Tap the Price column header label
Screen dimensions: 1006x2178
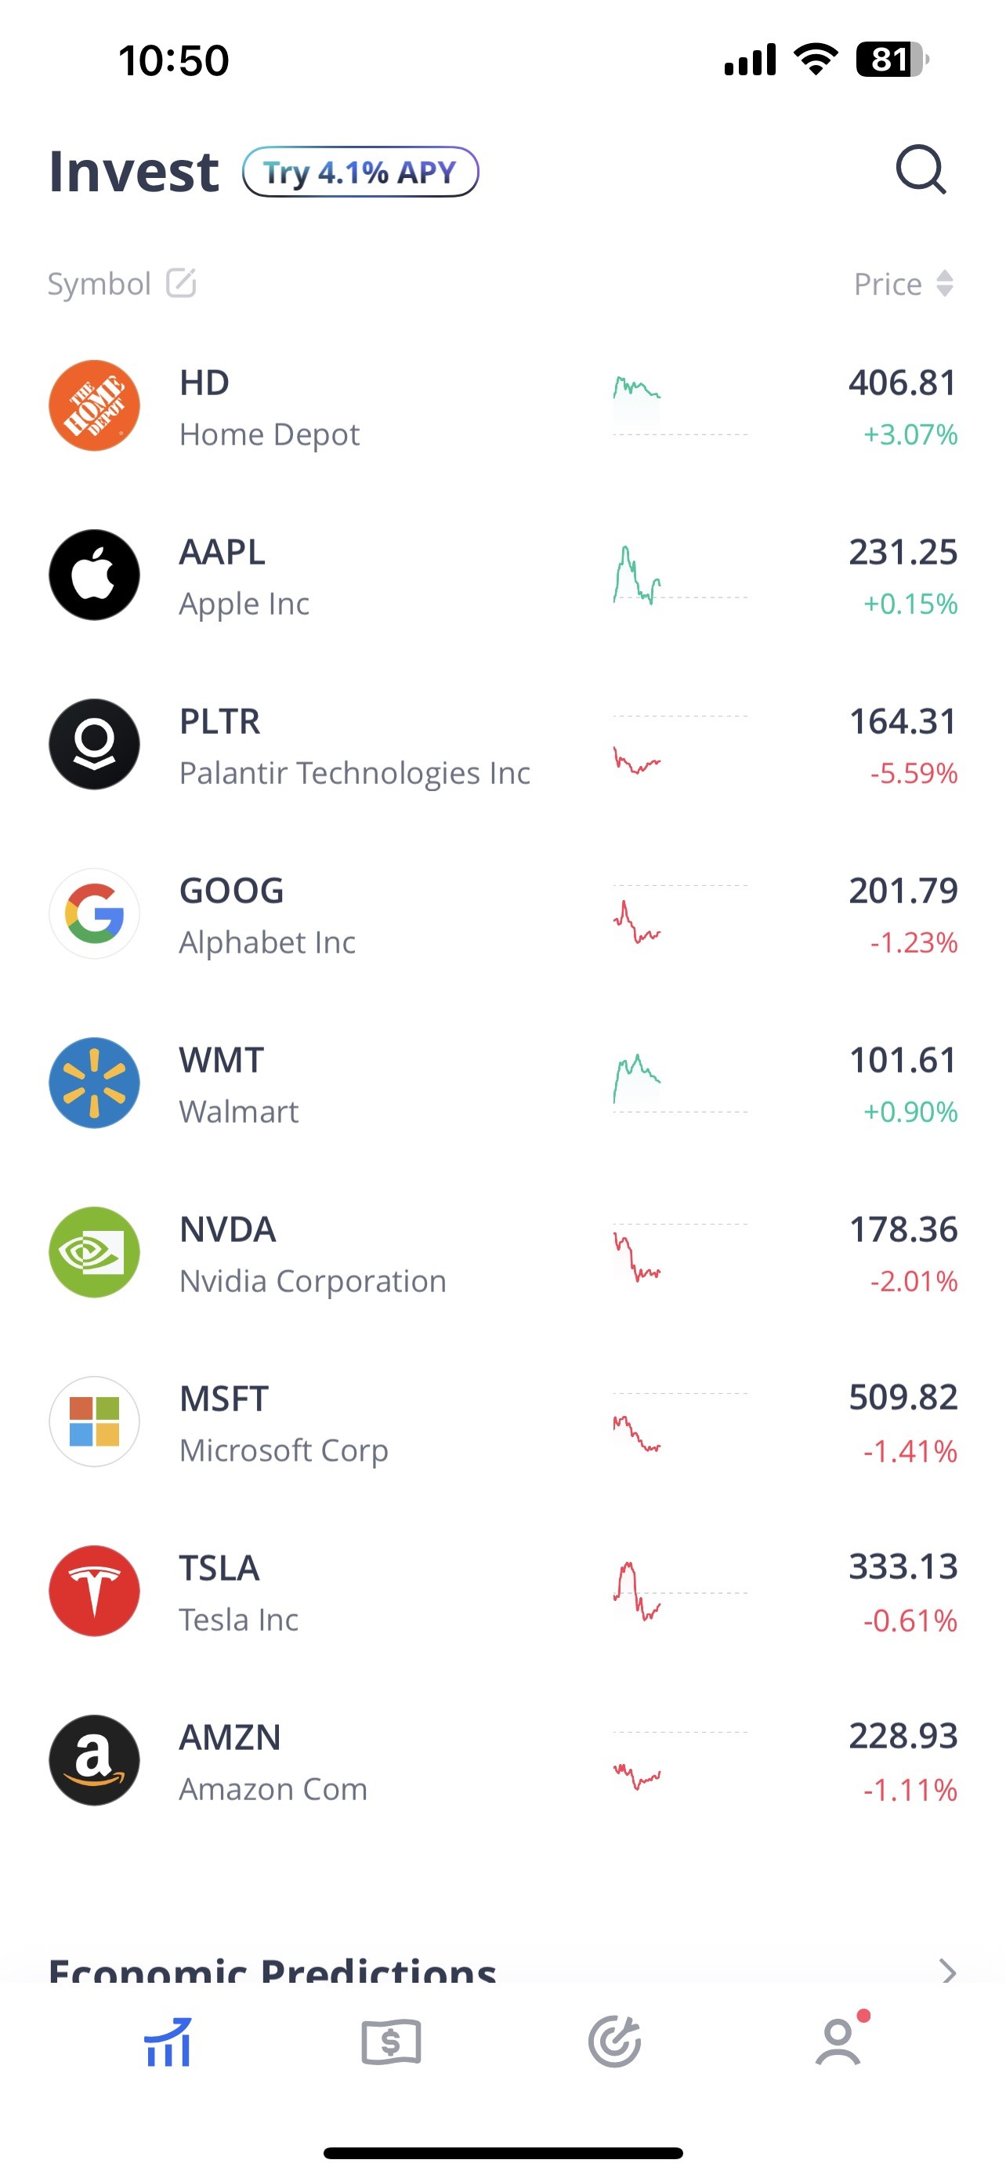click(887, 284)
